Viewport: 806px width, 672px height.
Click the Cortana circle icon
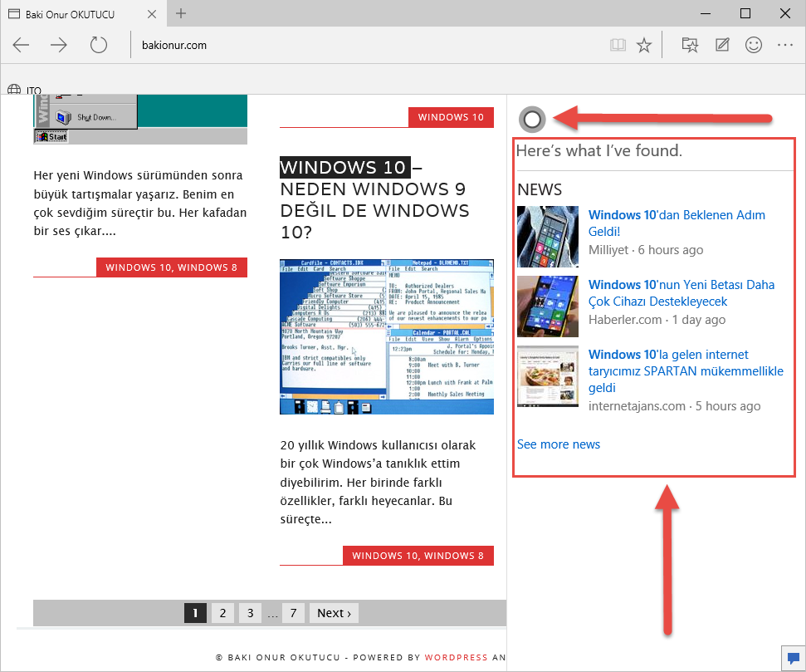(532, 120)
